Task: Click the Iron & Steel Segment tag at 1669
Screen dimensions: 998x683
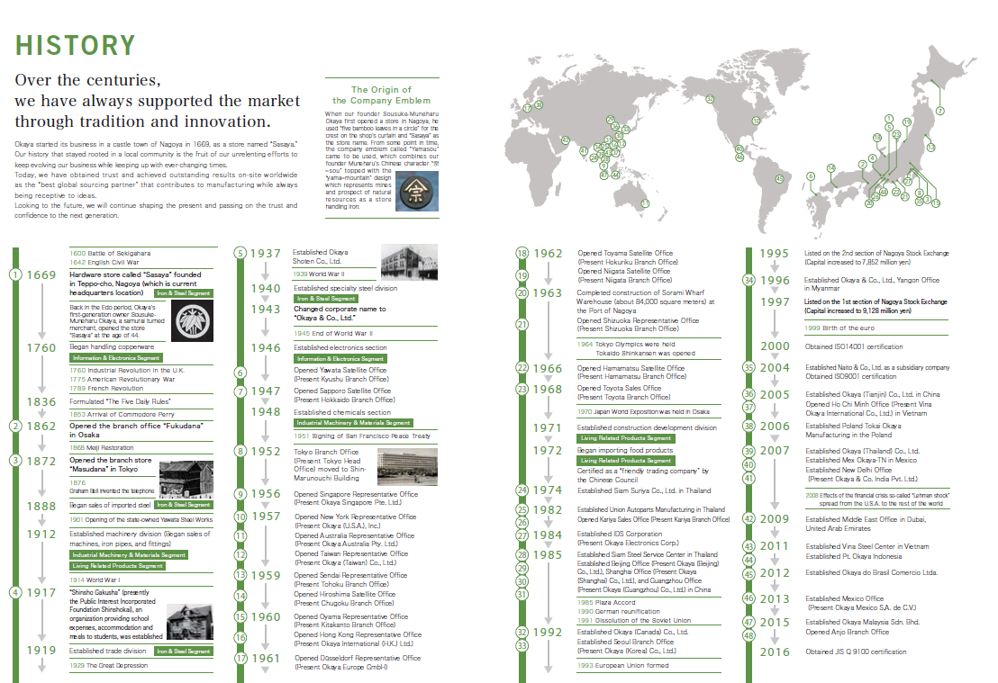Action: pyautogui.click(x=184, y=293)
